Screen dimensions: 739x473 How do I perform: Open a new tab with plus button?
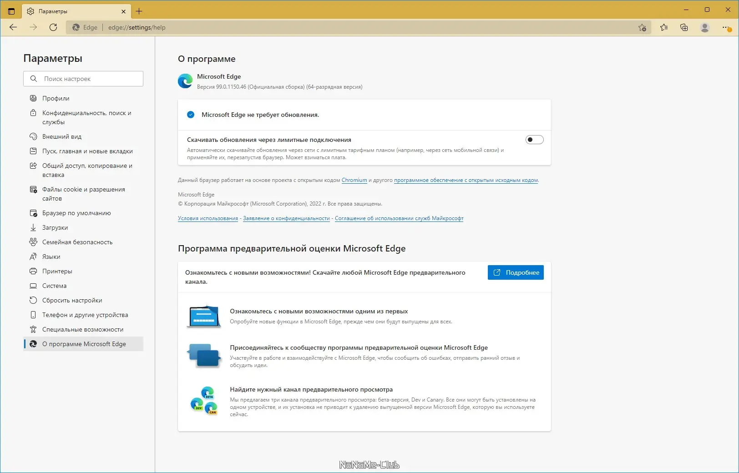coord(139,11)
